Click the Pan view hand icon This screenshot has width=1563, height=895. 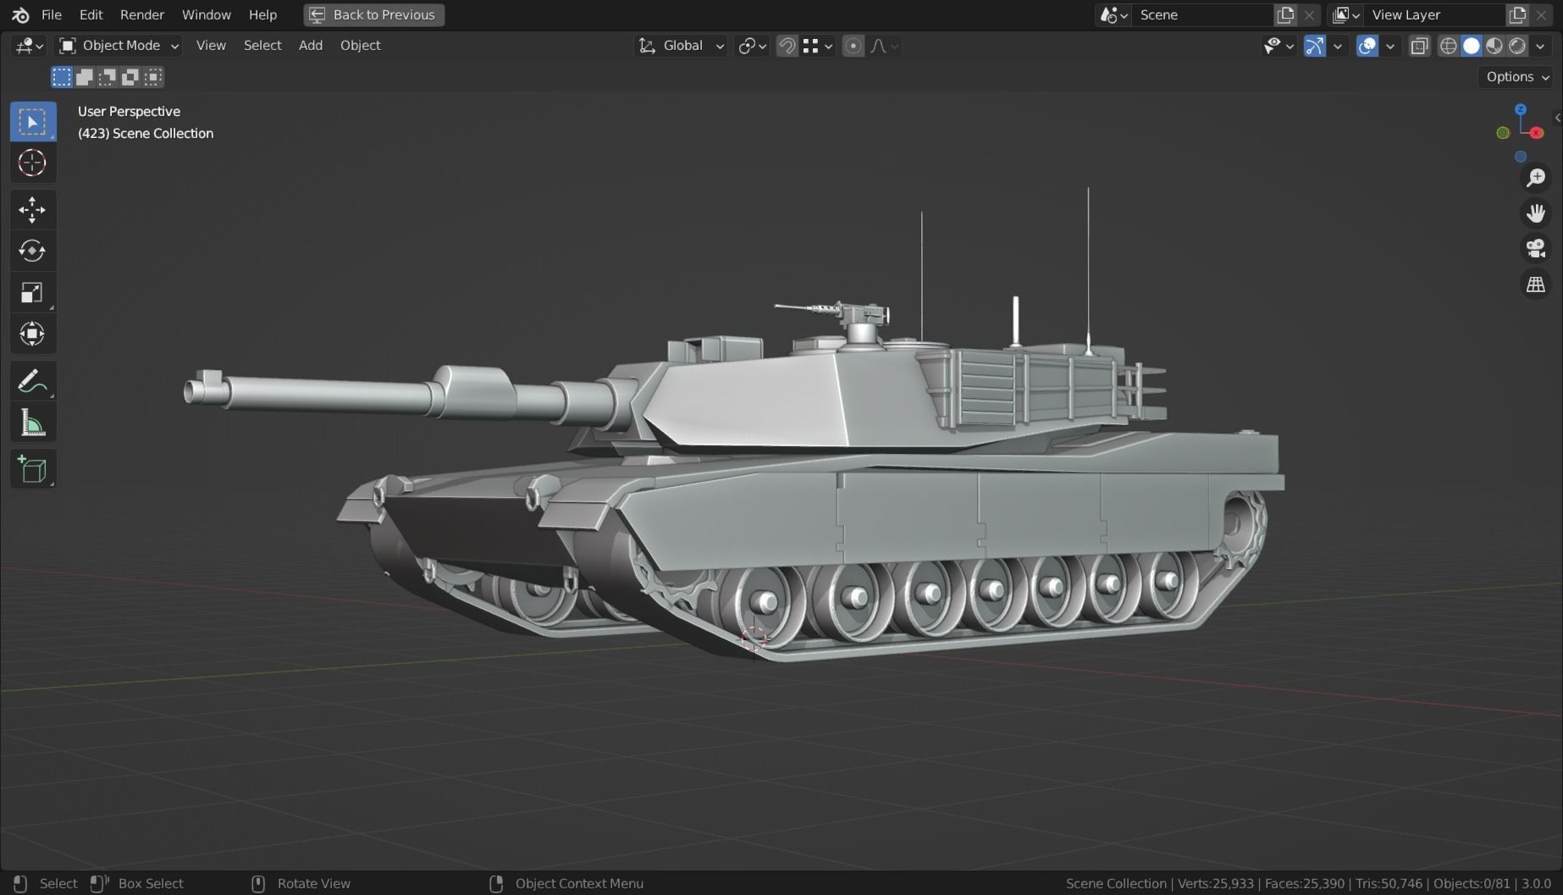(1536, 213)
